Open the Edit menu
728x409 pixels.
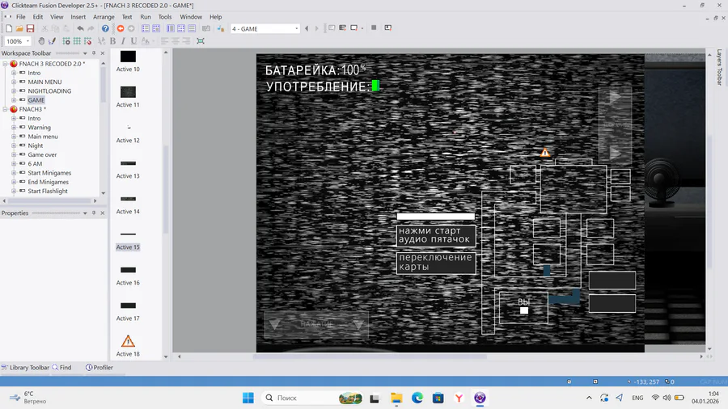pos(37,17)
